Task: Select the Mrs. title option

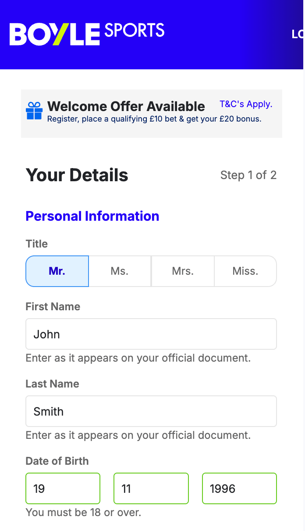Action: [183, 271]
